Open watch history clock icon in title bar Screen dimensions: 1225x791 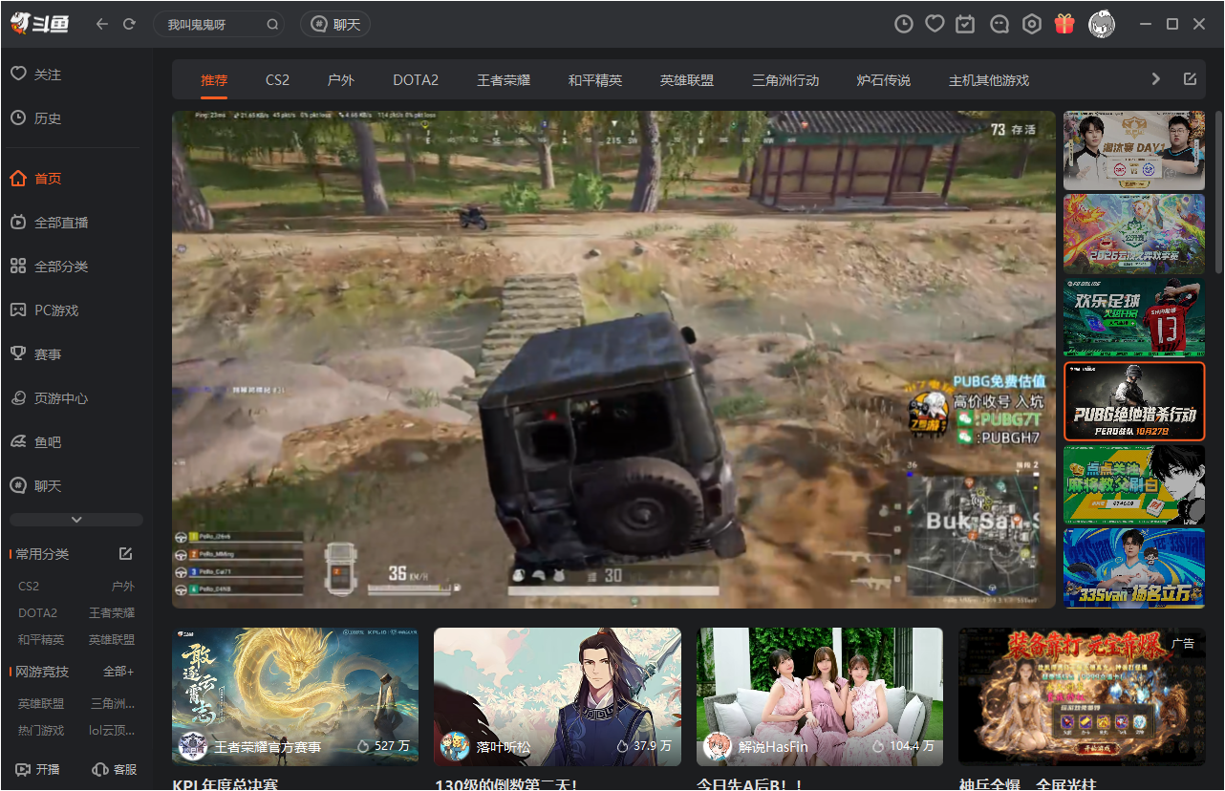point(904,24)
